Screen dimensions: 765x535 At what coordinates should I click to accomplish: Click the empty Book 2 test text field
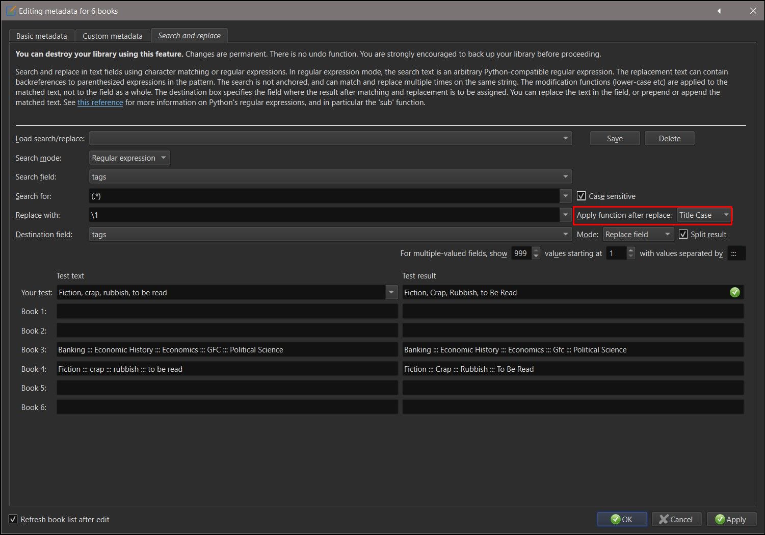[227, 330]
